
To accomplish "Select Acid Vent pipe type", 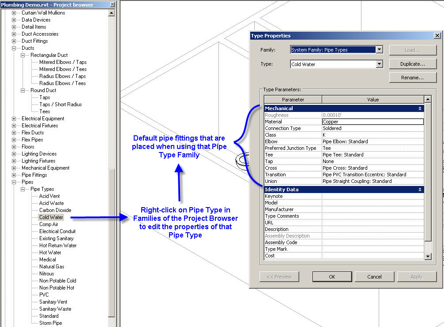I will pos(49,196).
